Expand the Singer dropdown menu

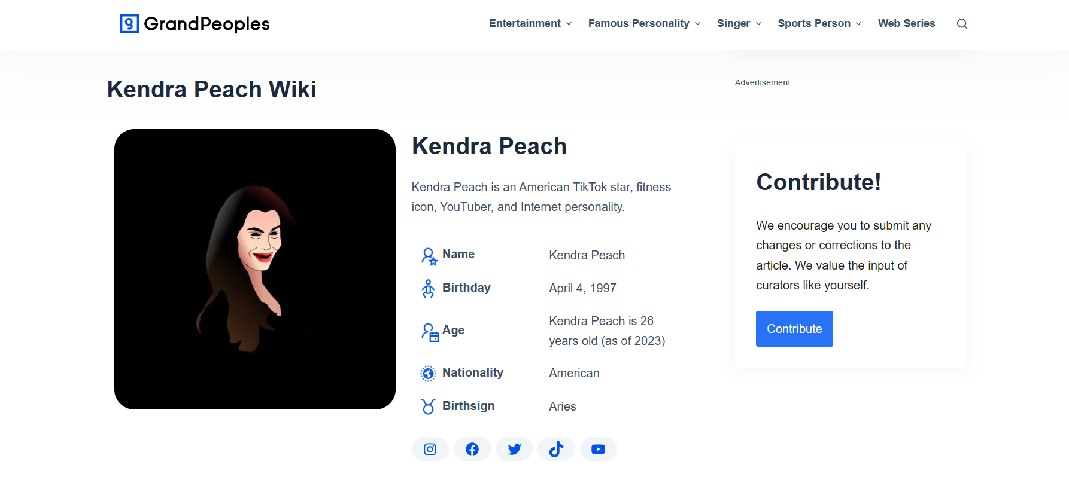click(739, 23)
